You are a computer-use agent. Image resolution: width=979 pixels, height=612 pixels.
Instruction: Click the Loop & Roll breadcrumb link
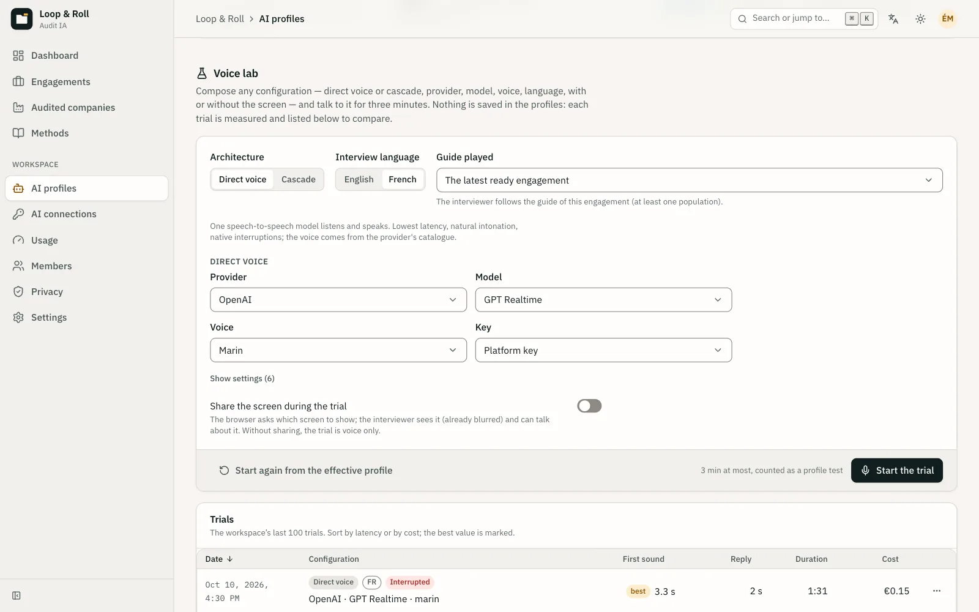point(220,19)
